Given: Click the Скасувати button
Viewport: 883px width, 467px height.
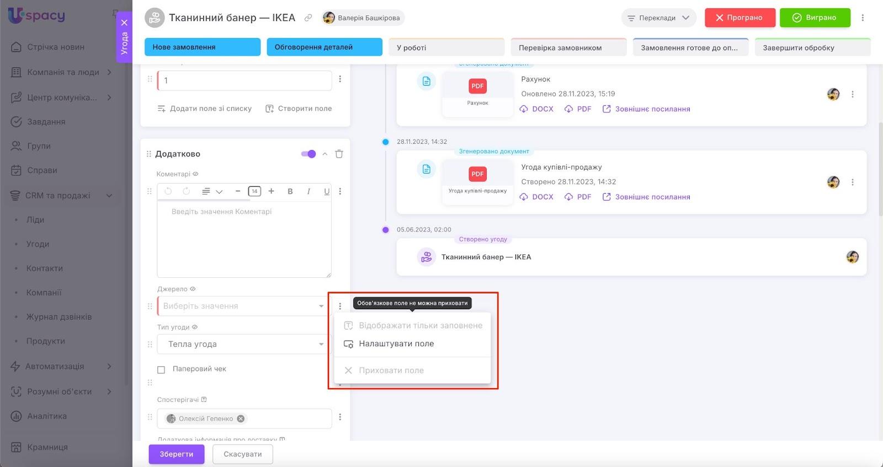Looking at the screenshot, I should 243,454.
